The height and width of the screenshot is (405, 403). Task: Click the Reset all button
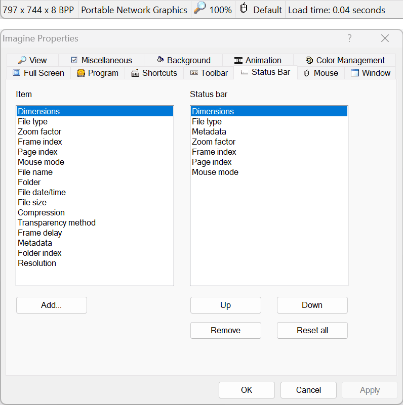coord(312,330)
